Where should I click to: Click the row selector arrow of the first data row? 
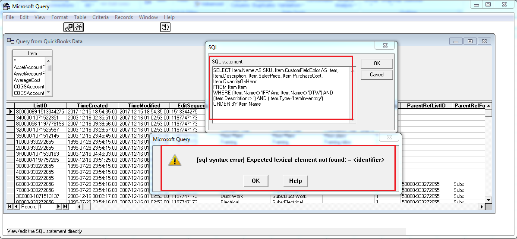click(11, 112)
